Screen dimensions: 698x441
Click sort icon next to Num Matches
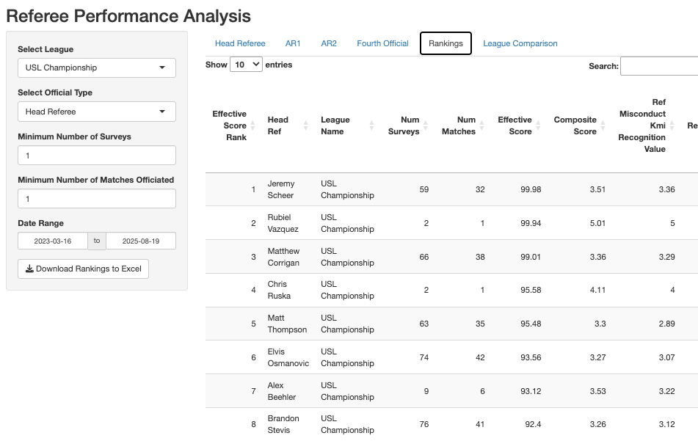(482, 125)
